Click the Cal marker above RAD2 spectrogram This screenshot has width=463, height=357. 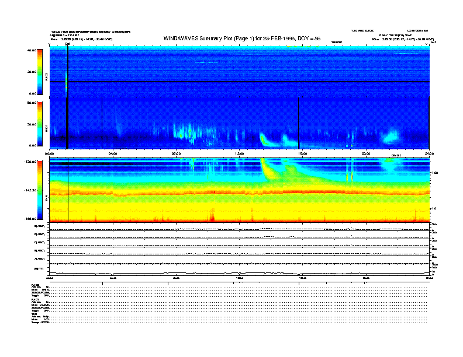tap(67, 44)
